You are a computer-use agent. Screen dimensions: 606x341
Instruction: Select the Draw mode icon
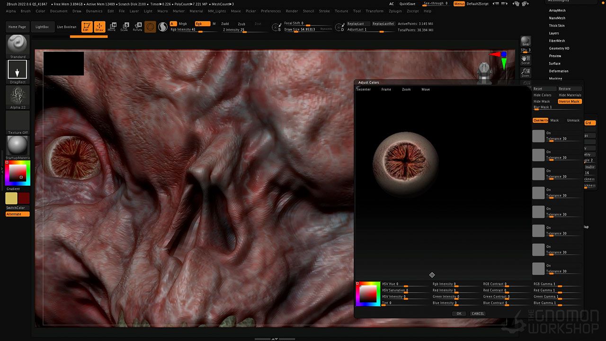click(99, 27)
